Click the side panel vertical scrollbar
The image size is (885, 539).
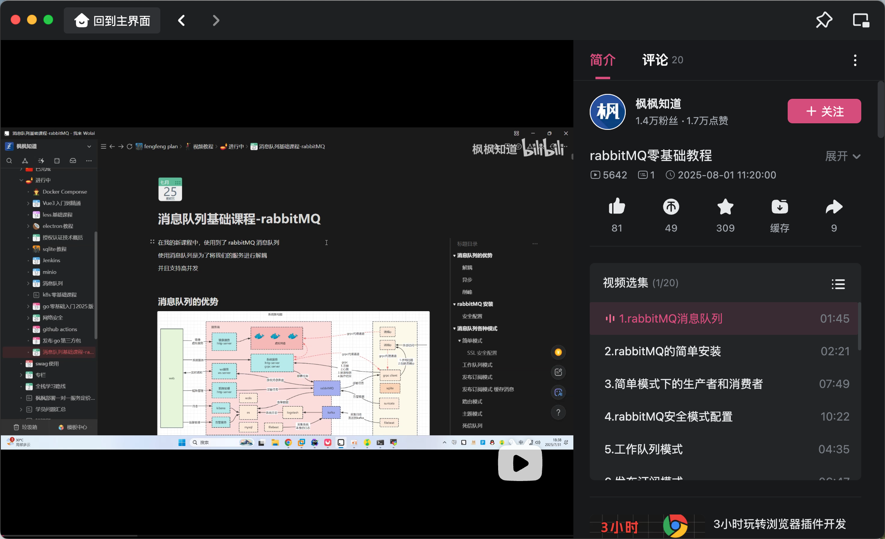click(881, 109)
